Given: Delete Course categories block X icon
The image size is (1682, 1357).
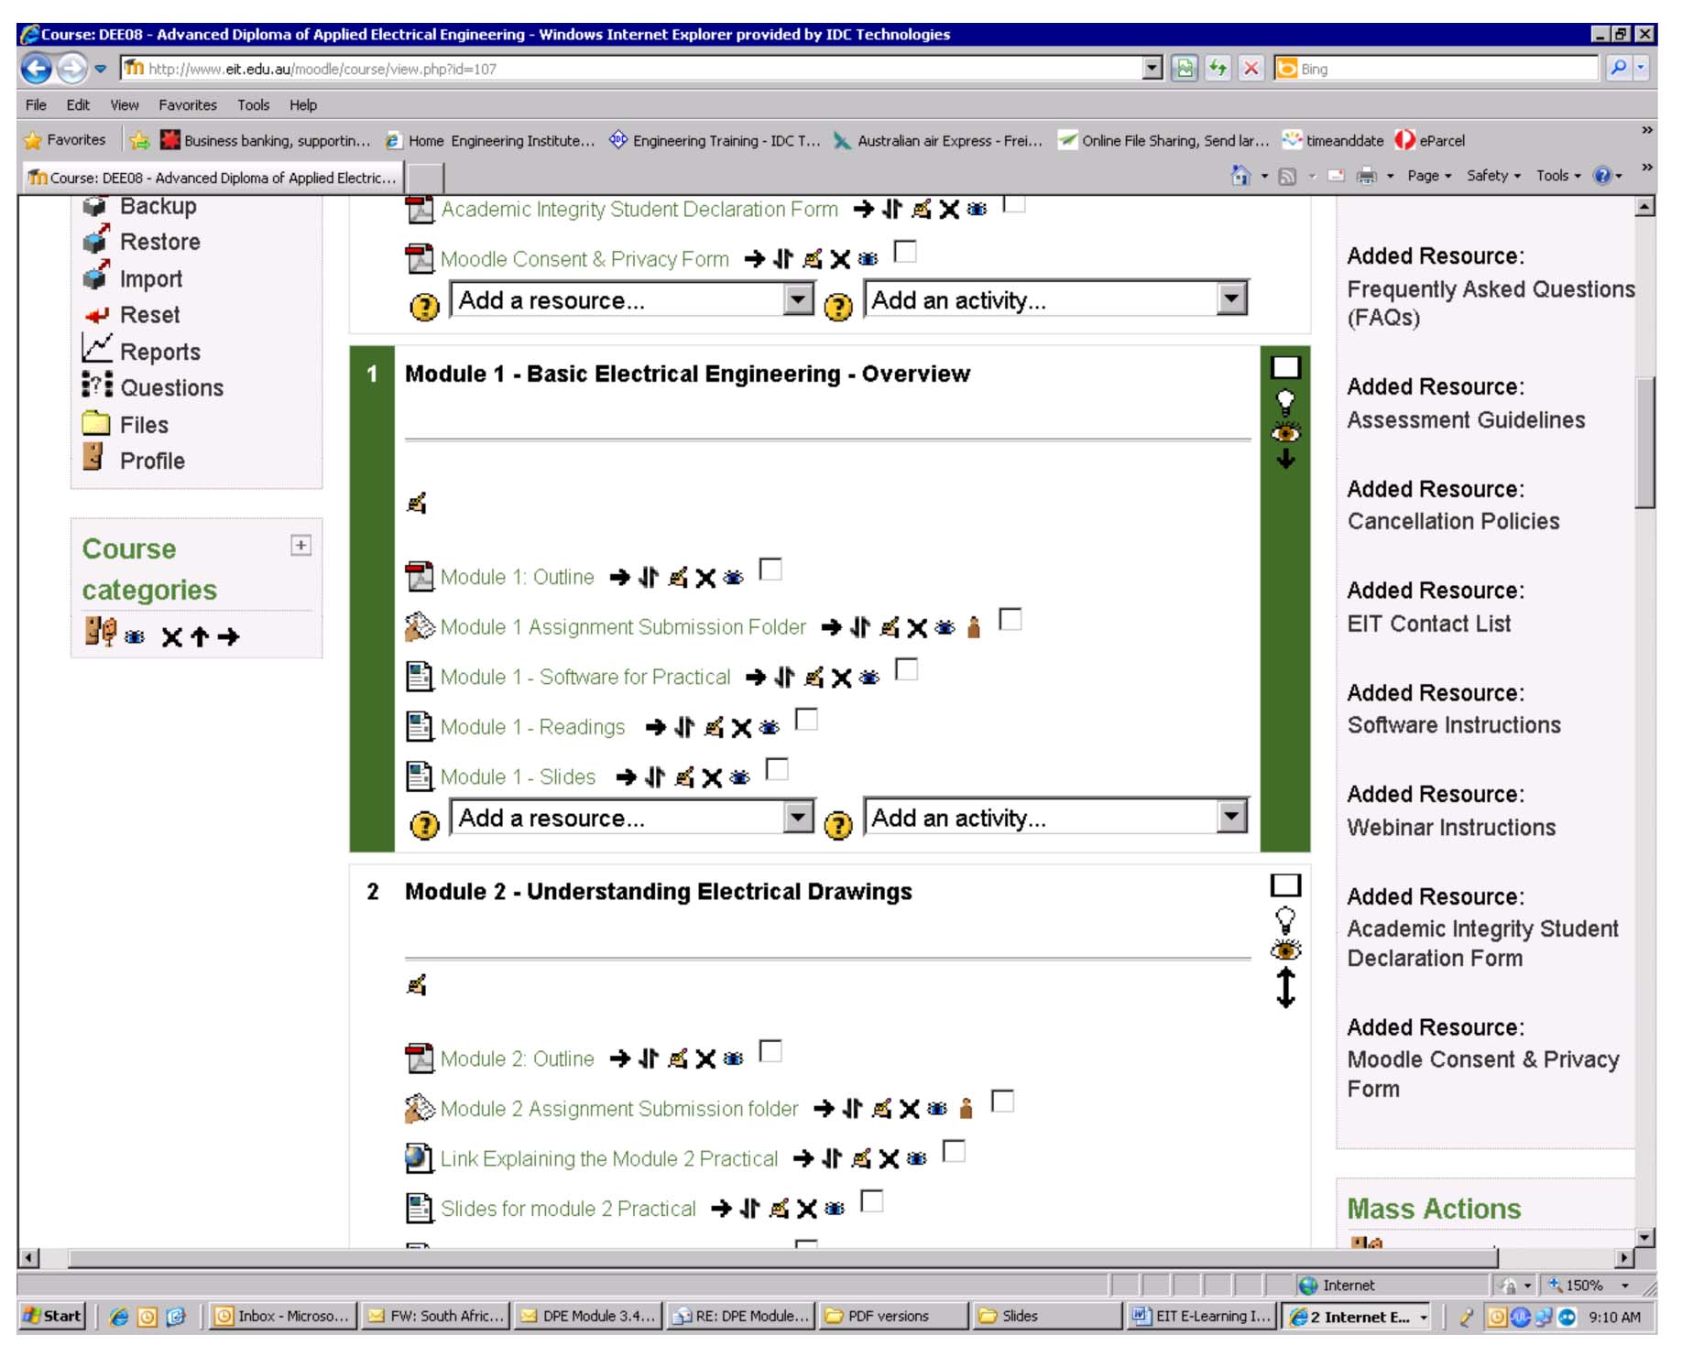Looking at the screenshot, I should coord(171,638).
